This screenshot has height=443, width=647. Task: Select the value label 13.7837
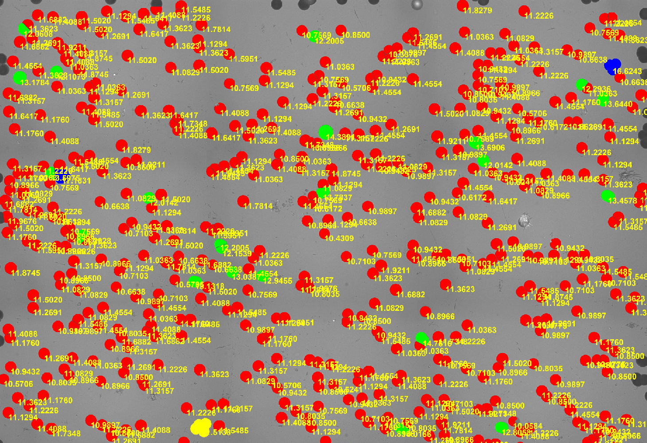tap(337, 197)
